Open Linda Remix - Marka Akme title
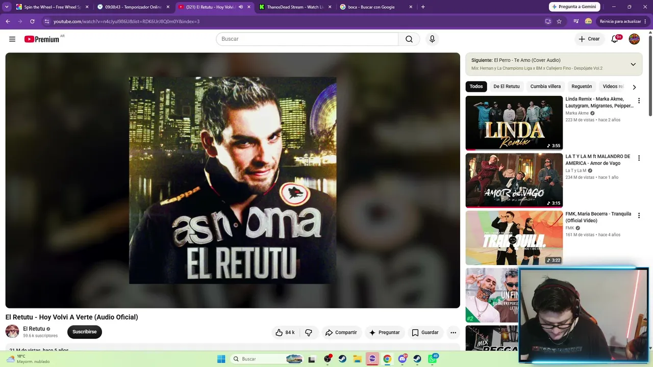Viewport: 653px width, 367px height. click(x=599, y=102)
